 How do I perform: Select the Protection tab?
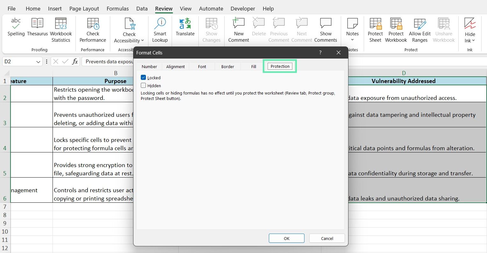pos(280,66)
